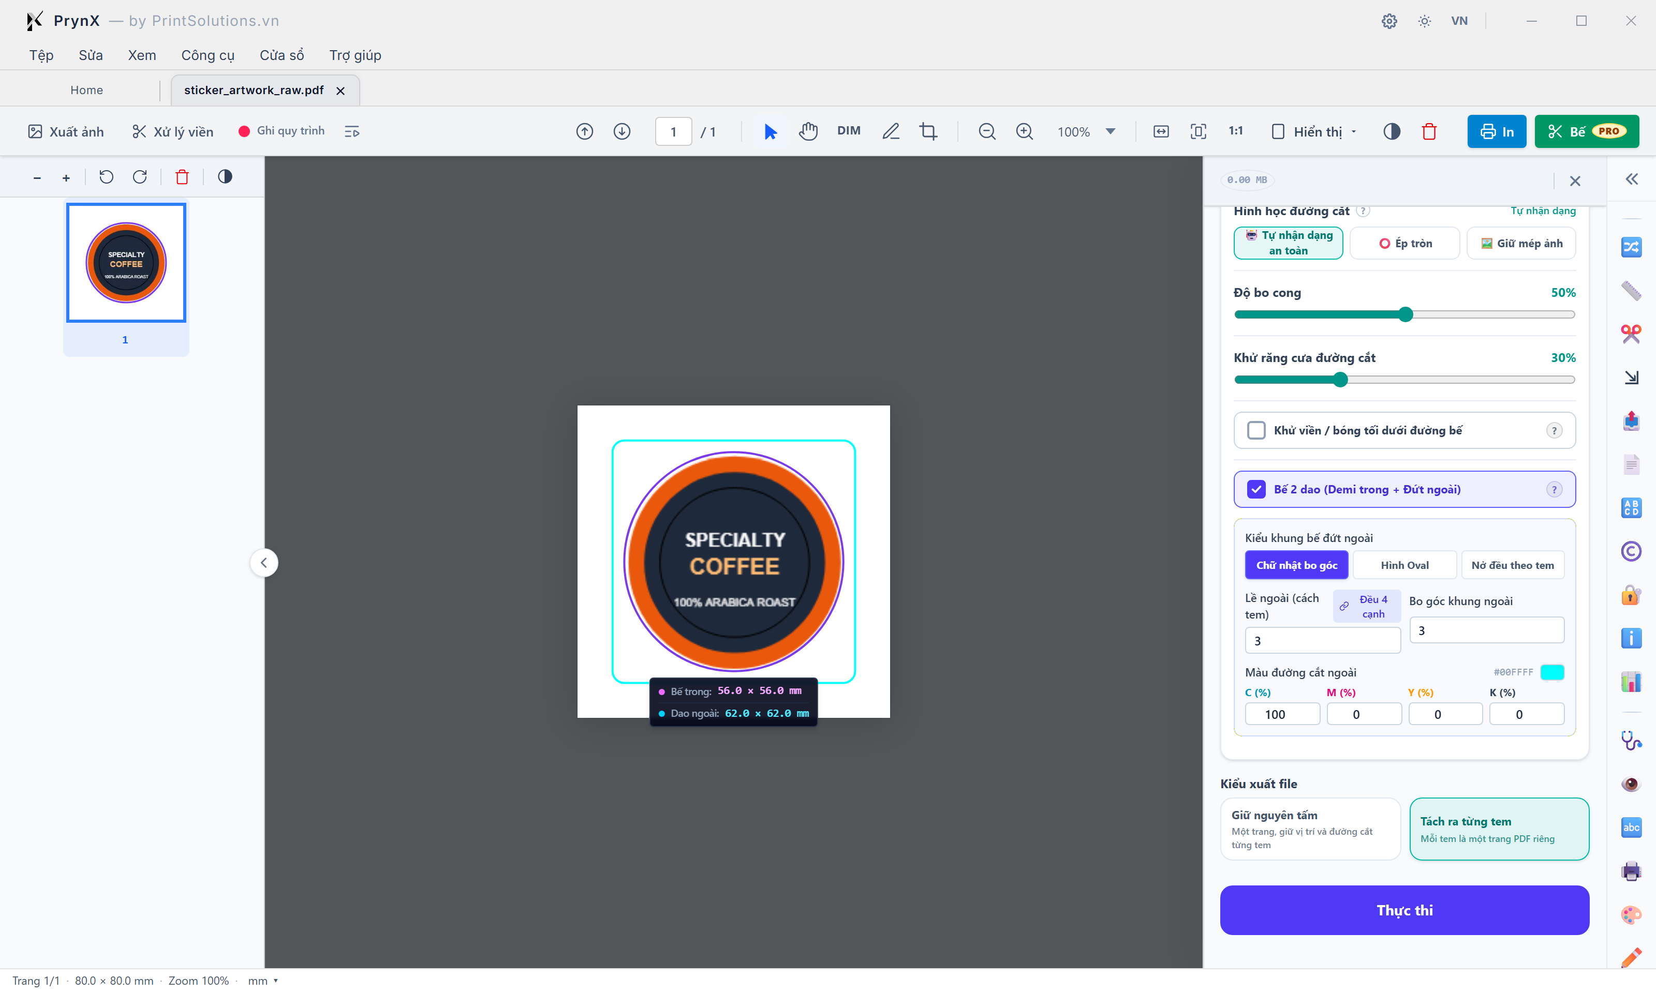Collapse thumbnail panel with chevron
This screenshot has height=993, width=1656.
264,562
